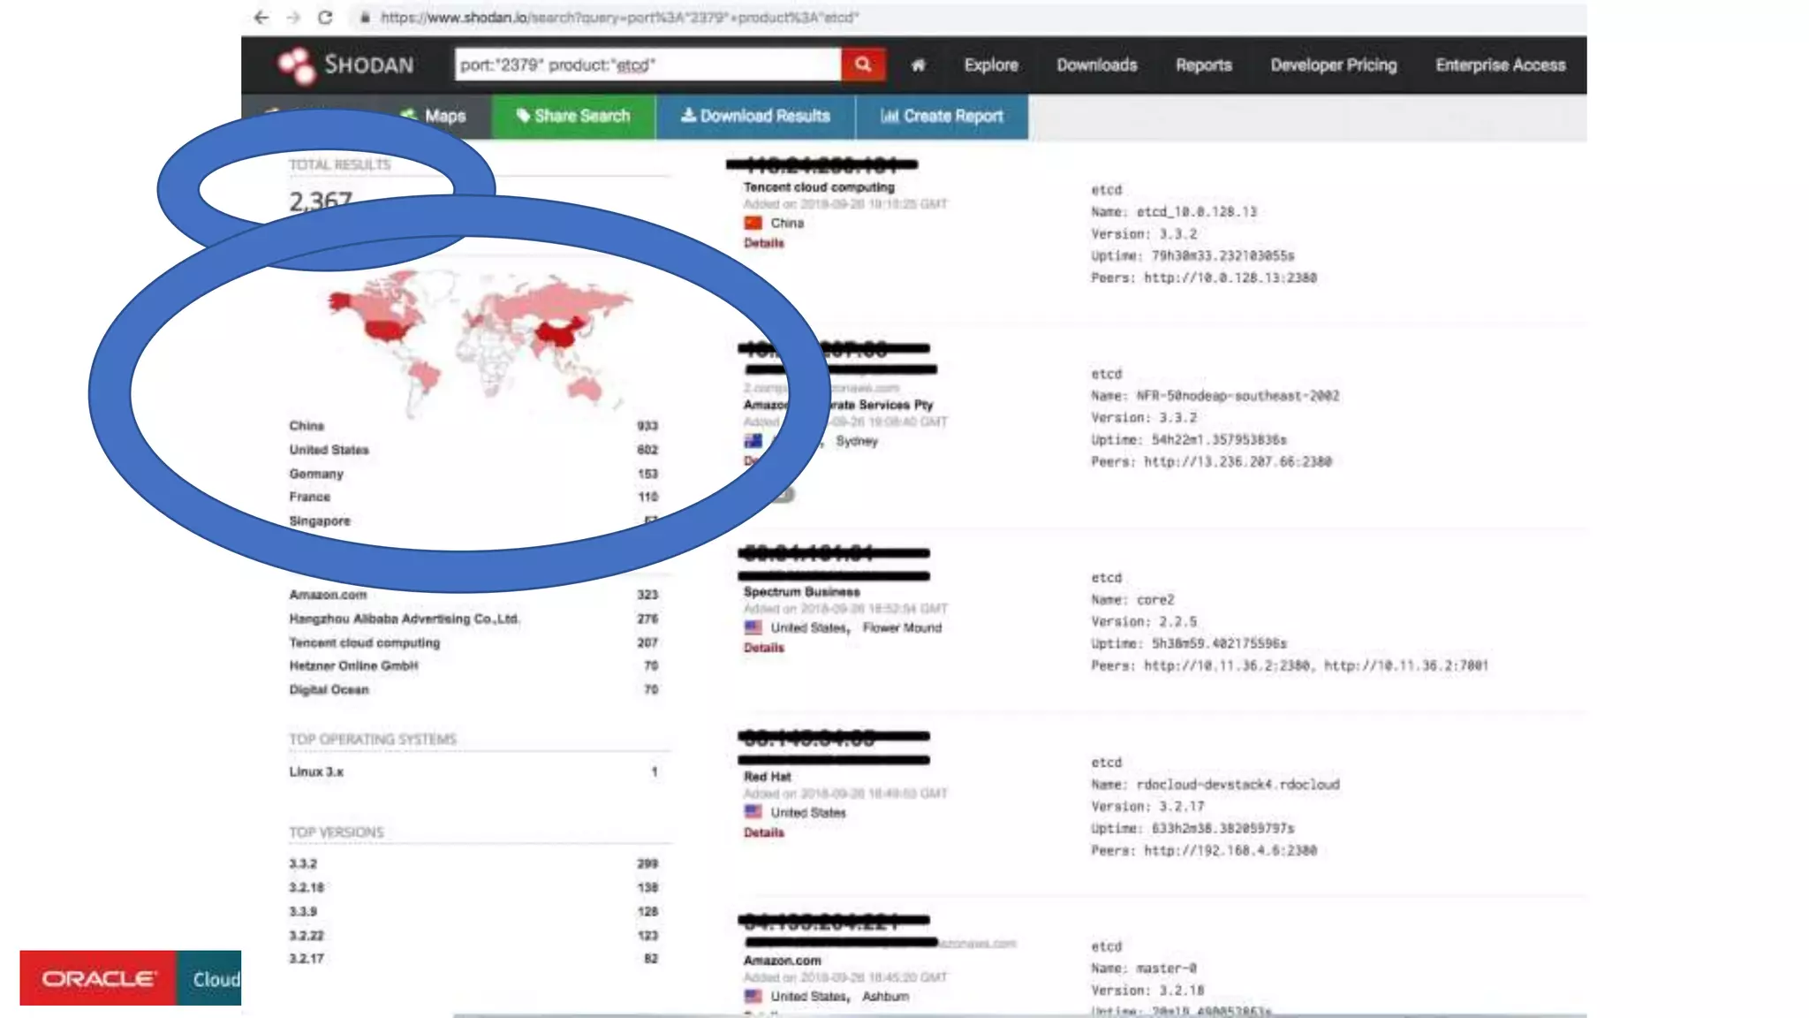Screen dimensions: 1809x1018
Task: Click Create Report button
Action: (942, 116)
